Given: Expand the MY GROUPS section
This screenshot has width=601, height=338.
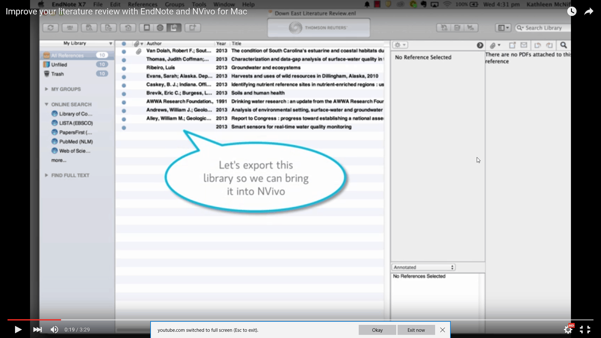Looking at the screenshot, I should tap(46, 89).
